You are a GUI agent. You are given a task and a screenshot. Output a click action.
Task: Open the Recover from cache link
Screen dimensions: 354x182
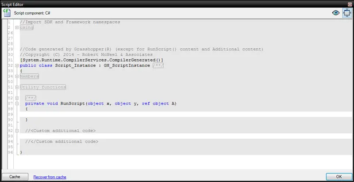tap(50, 177)
